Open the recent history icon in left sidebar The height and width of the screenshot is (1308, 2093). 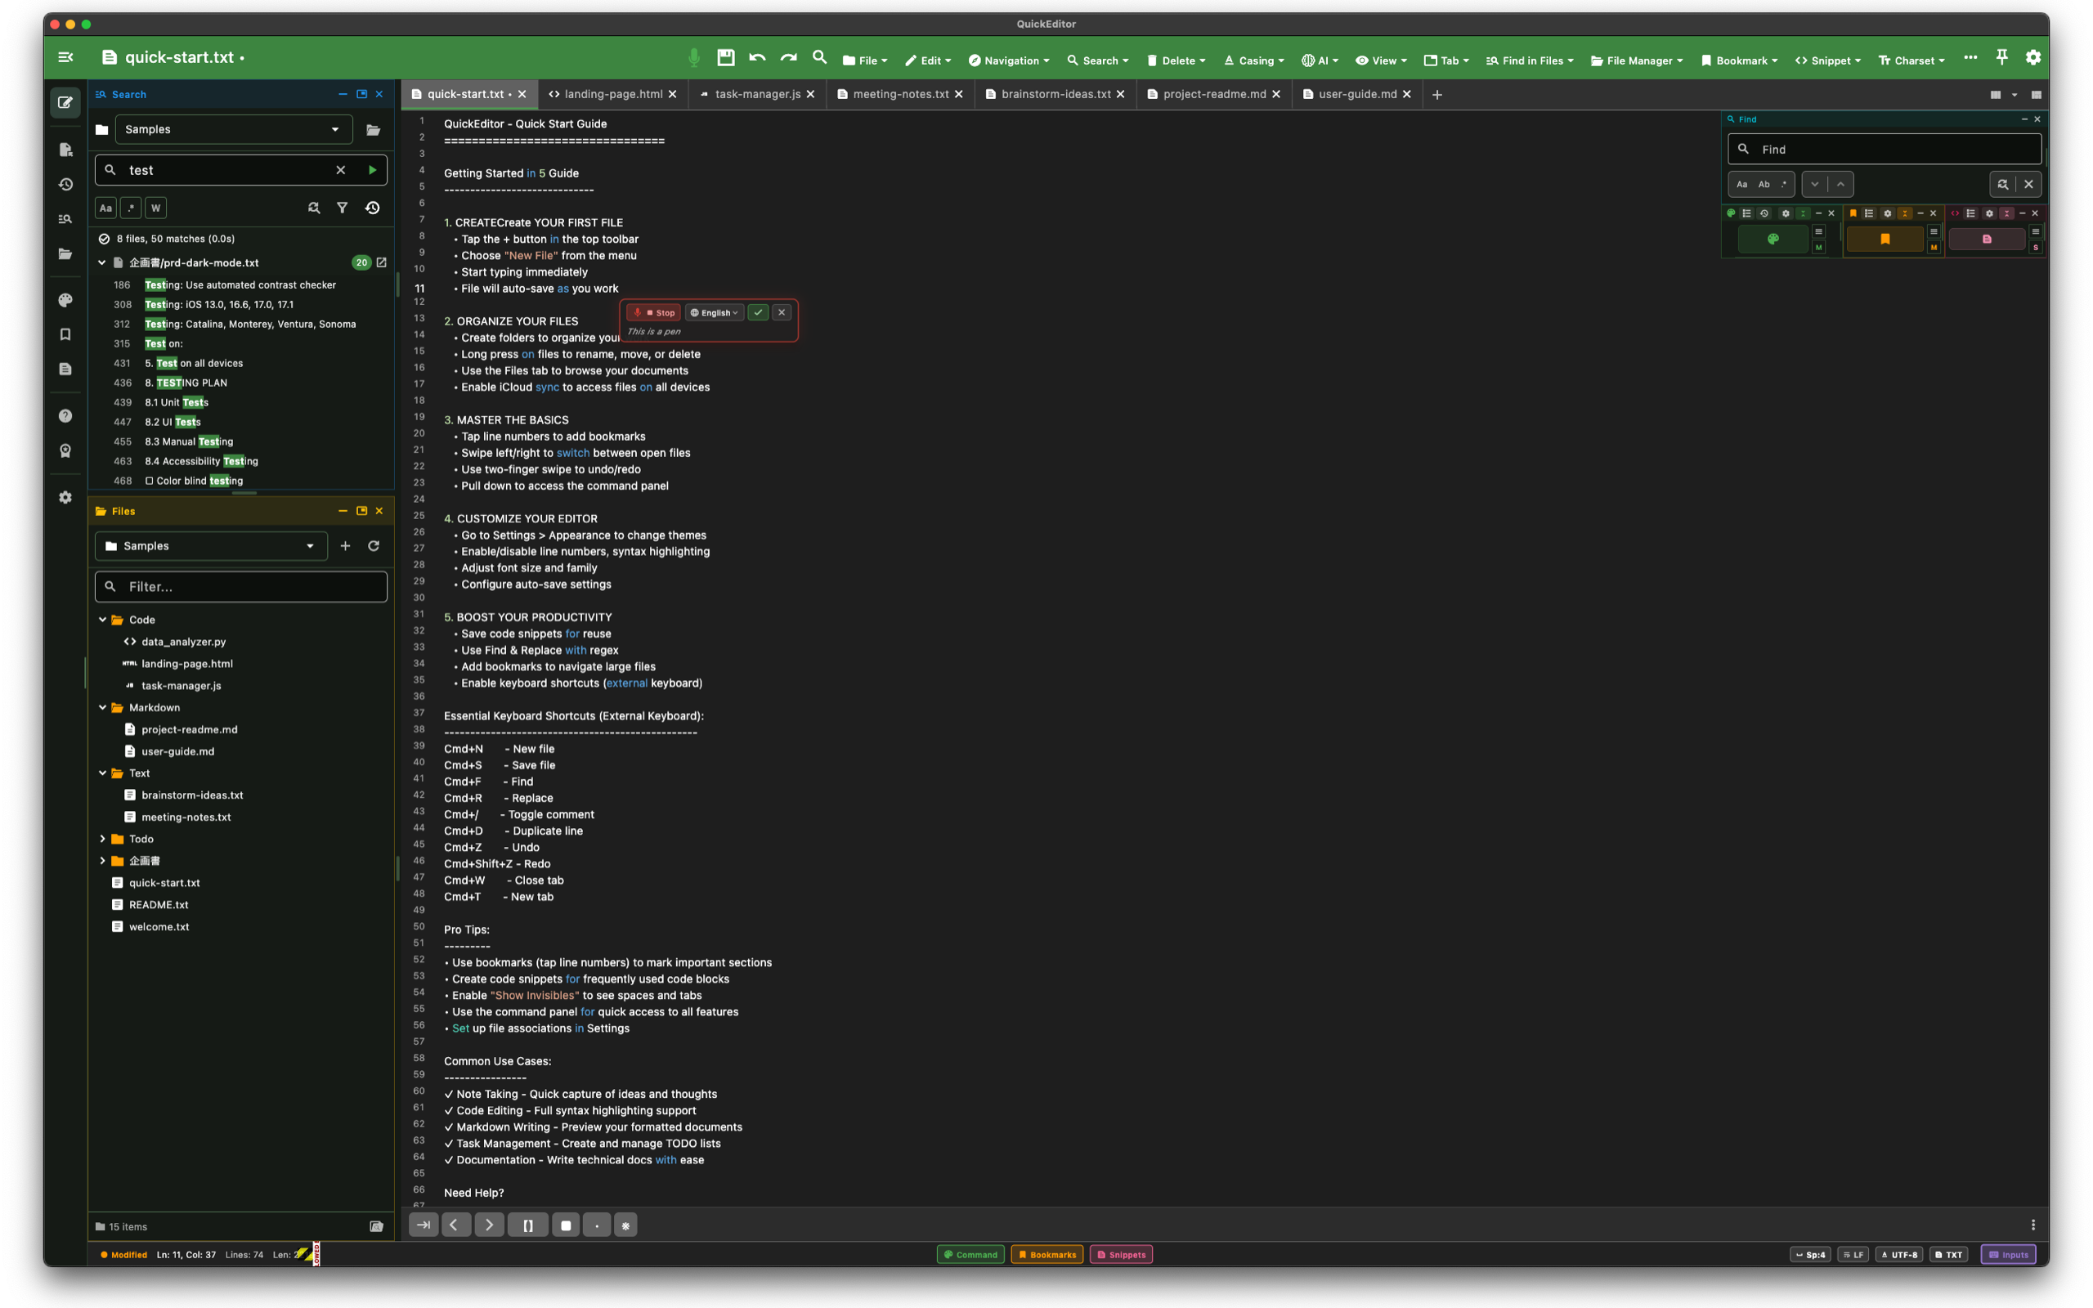pyautogui.click(x=65, y=184)
